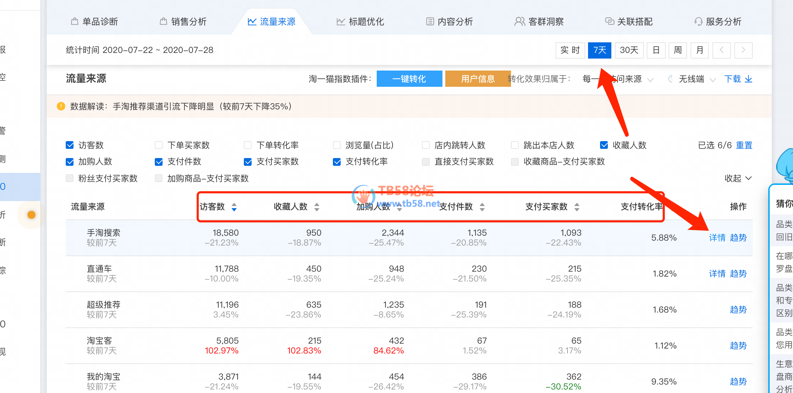The width and height of the screenshot is (793, 393).
Task: Open the 单品诊断 tab
Action: (x=94, y=22)
